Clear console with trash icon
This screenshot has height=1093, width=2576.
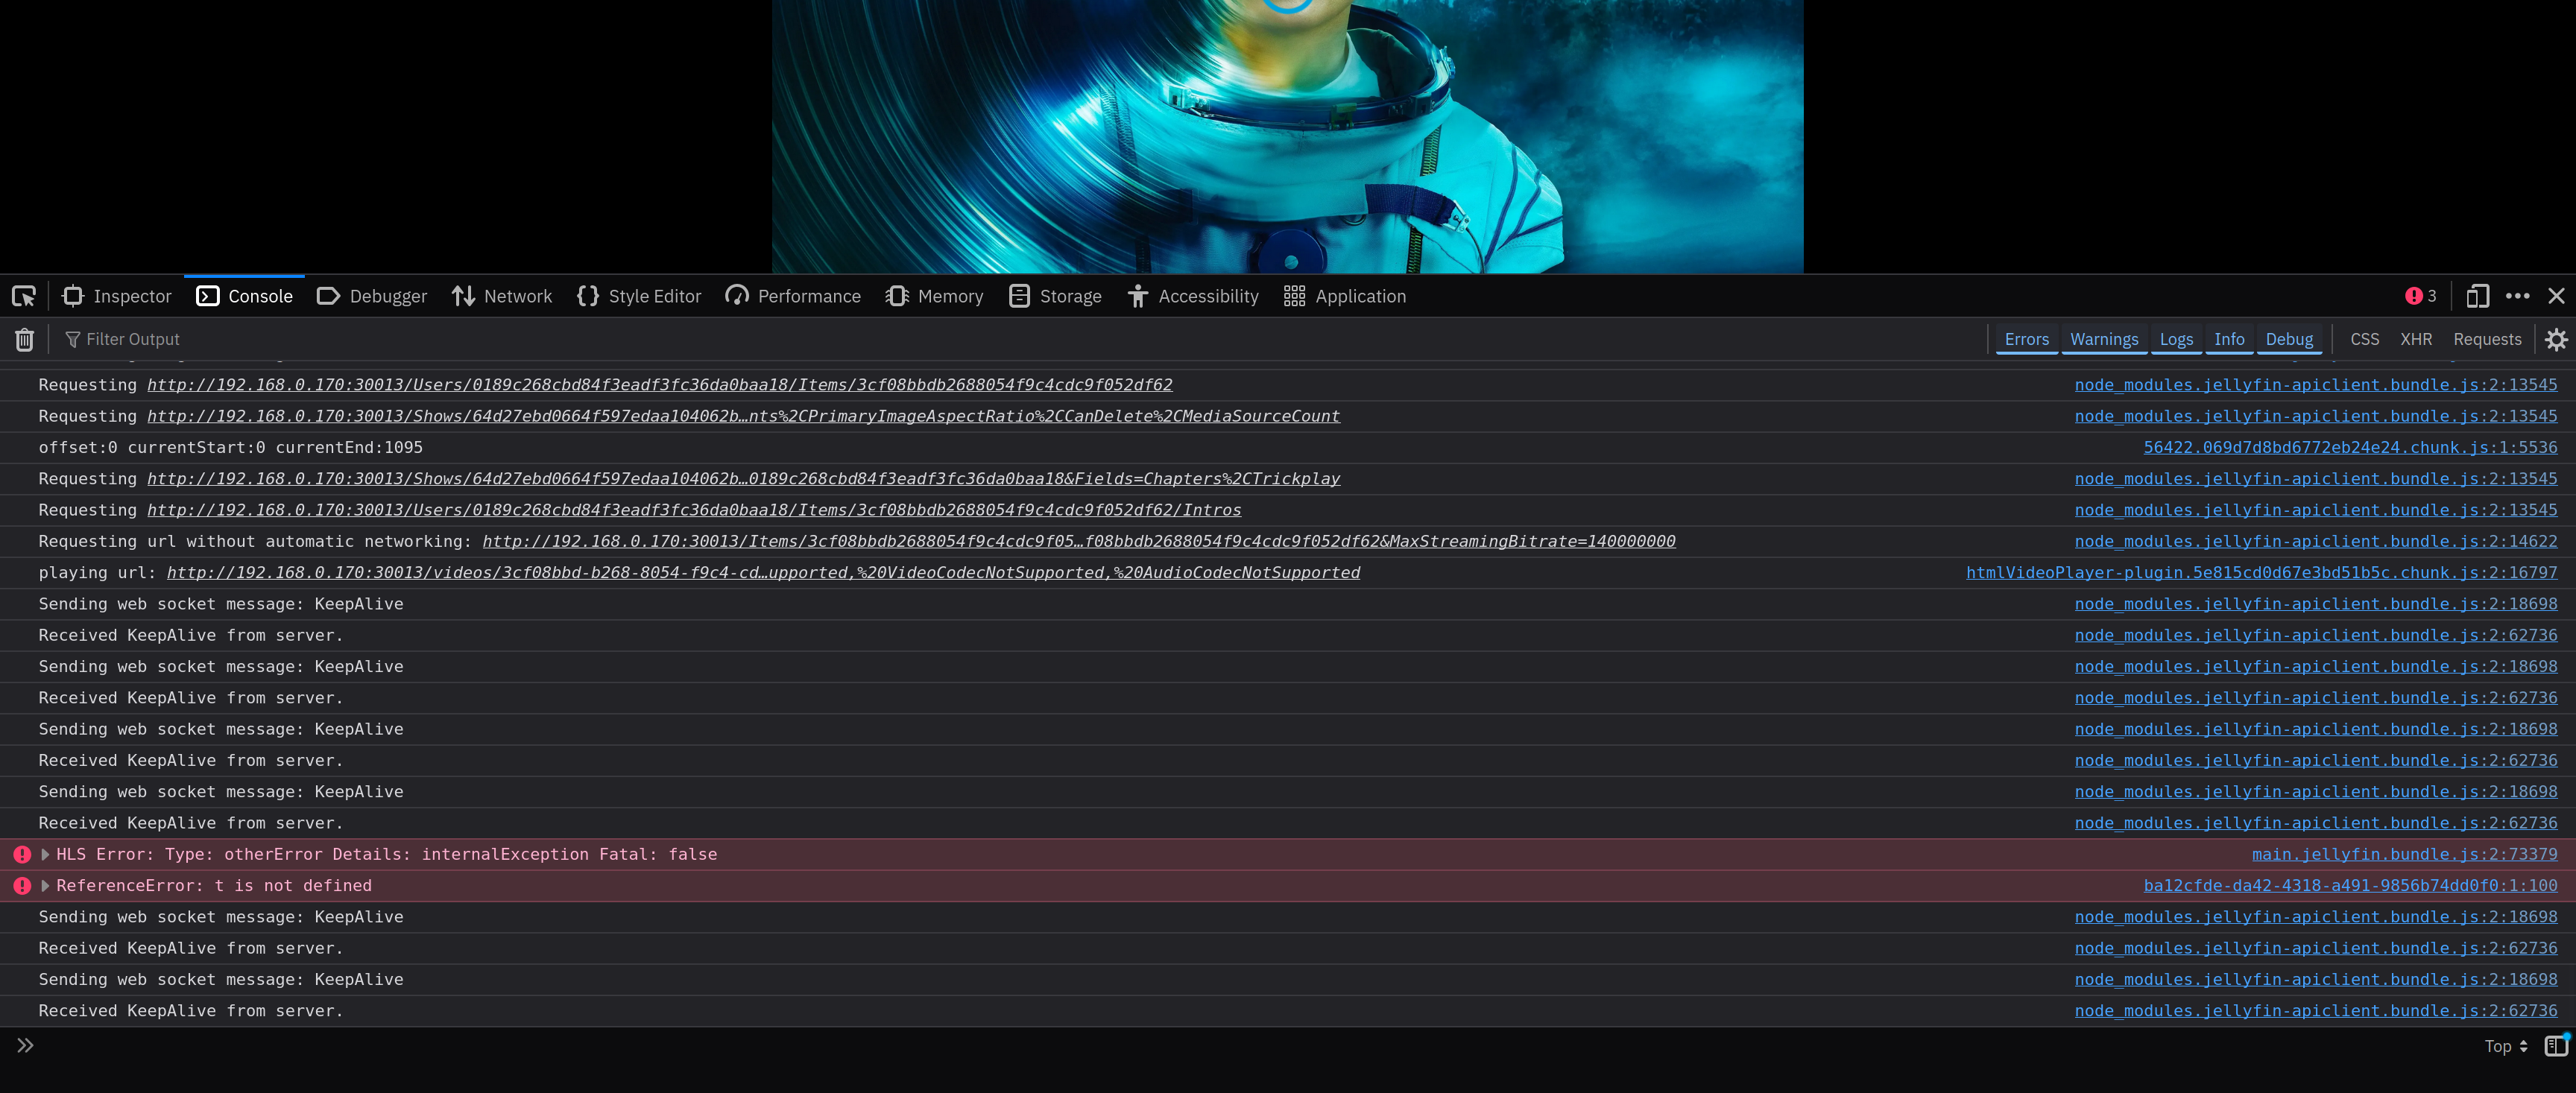coord(25,340)
